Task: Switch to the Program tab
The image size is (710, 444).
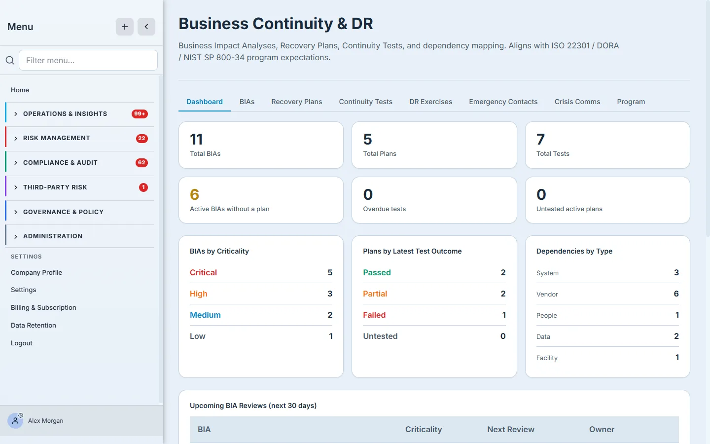Action: point(631,102)
